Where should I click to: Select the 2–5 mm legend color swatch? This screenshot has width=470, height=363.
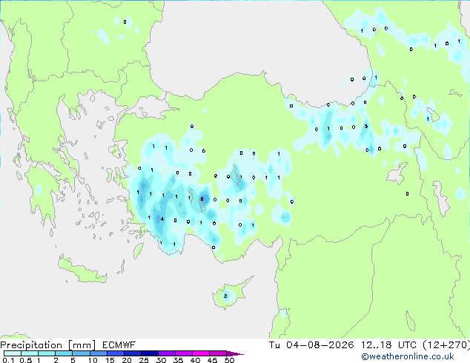(x=64, y=353)
